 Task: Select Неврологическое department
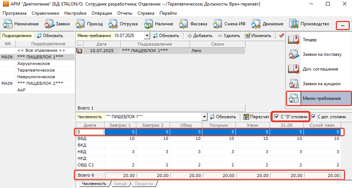(x=37, y=77)
